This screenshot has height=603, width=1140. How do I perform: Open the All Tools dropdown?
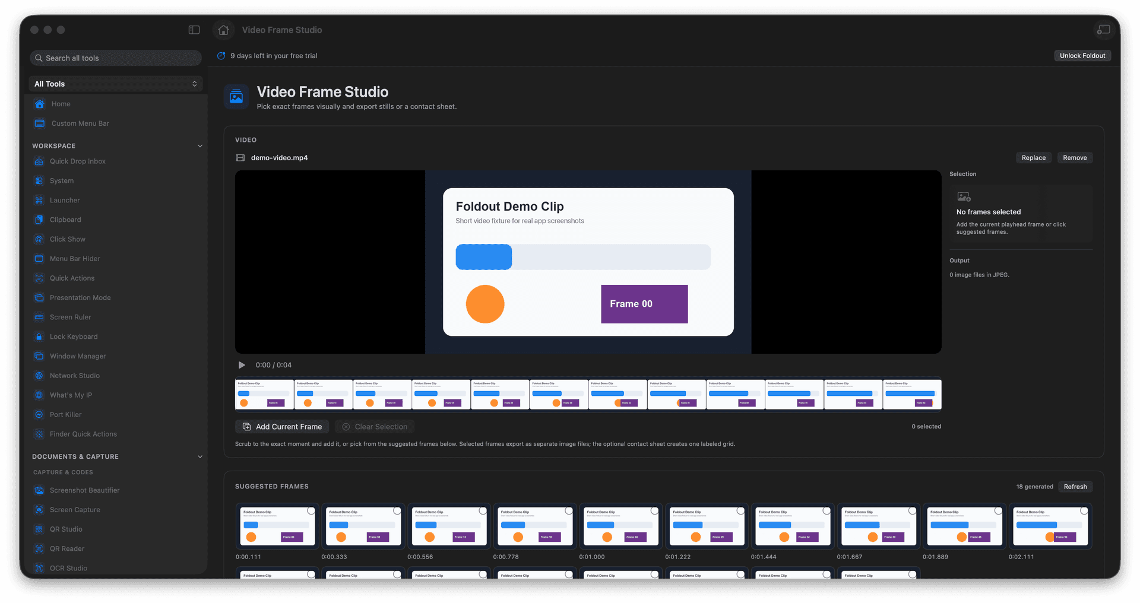coord(116,84)
